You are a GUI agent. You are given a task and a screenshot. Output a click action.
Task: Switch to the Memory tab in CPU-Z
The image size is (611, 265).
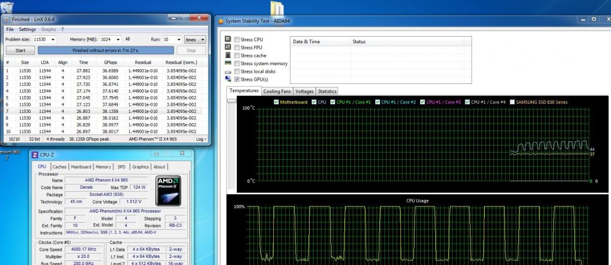(103, 167)
